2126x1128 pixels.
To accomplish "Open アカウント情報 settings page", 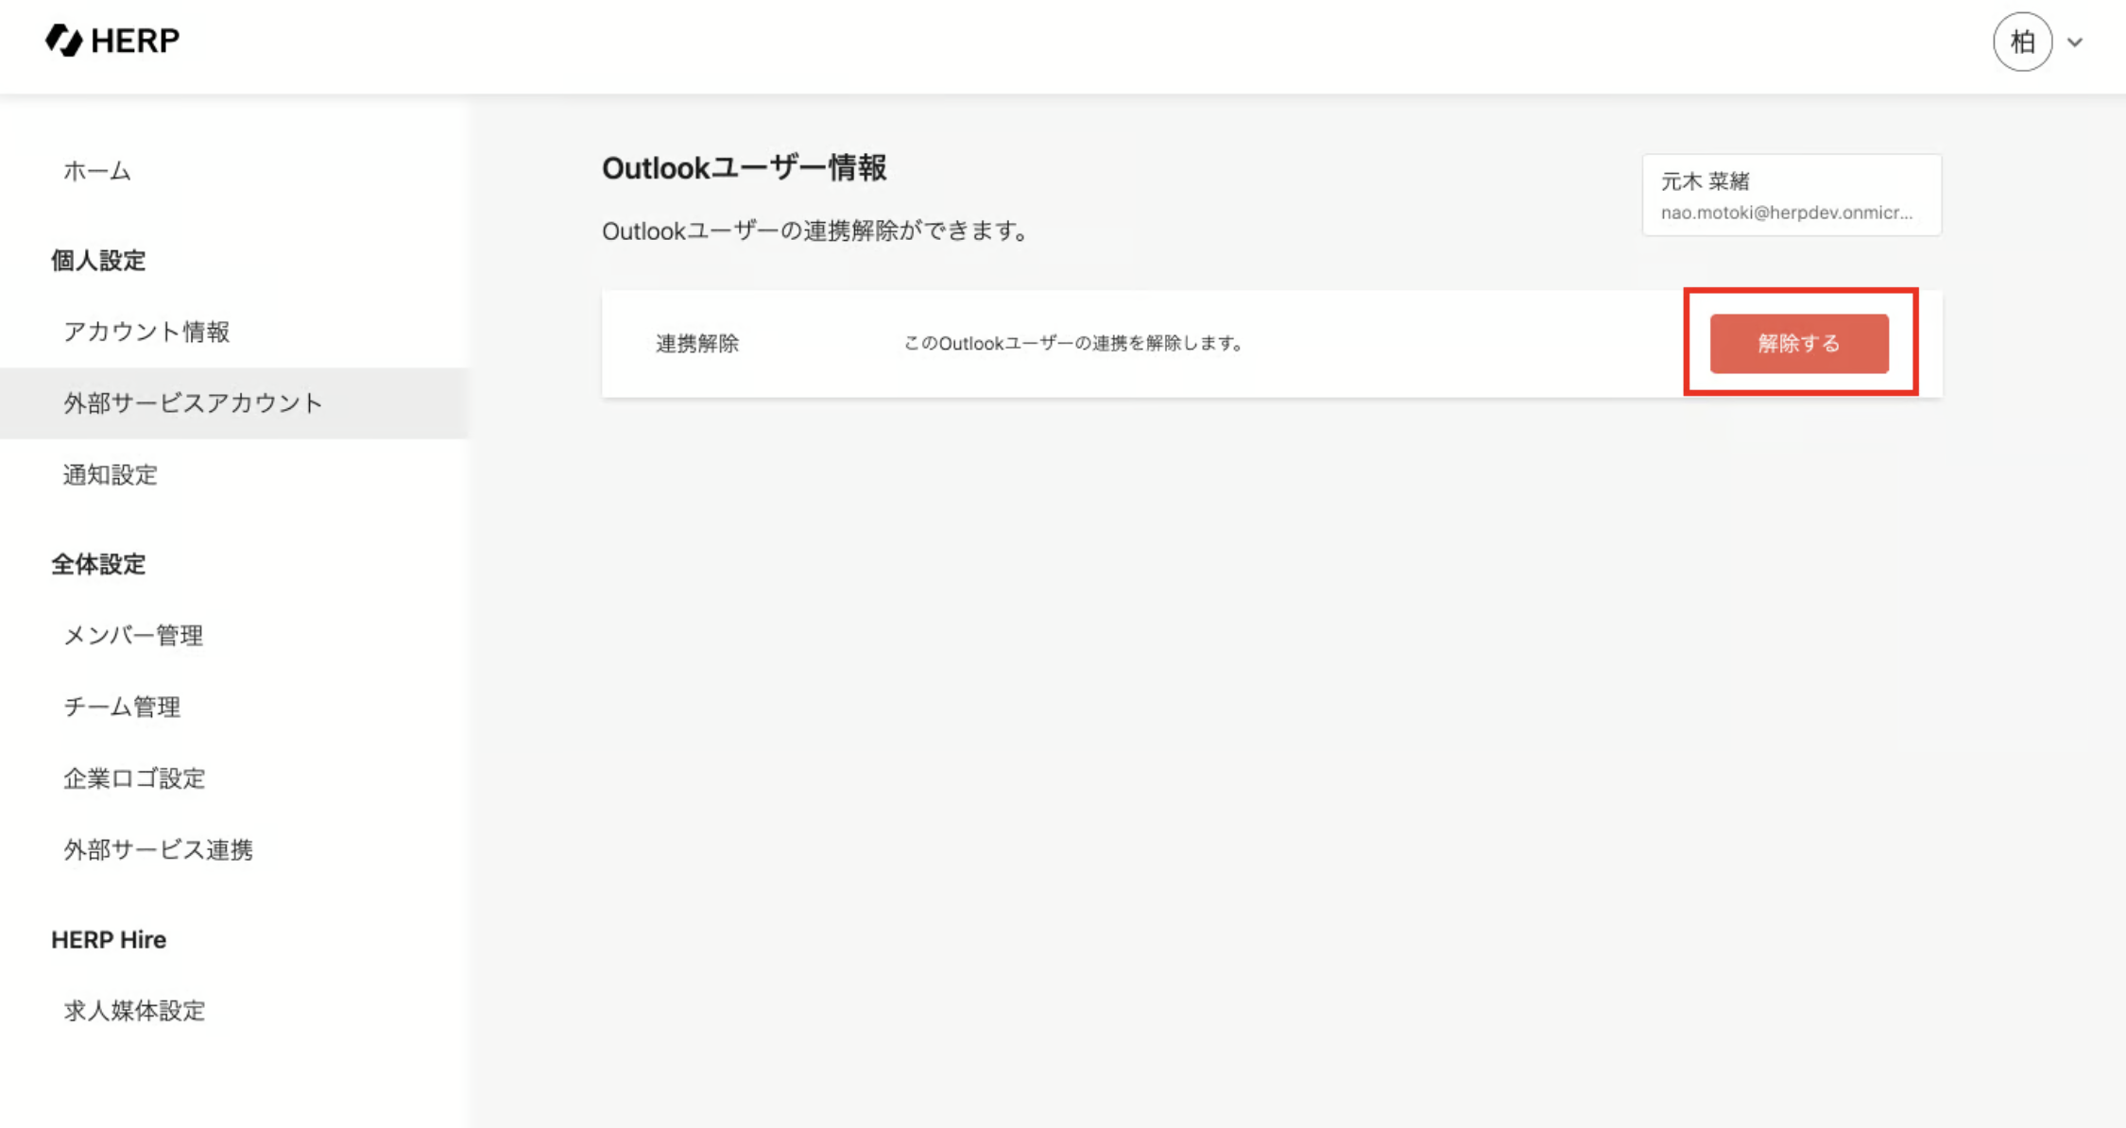I will point(146,332).
